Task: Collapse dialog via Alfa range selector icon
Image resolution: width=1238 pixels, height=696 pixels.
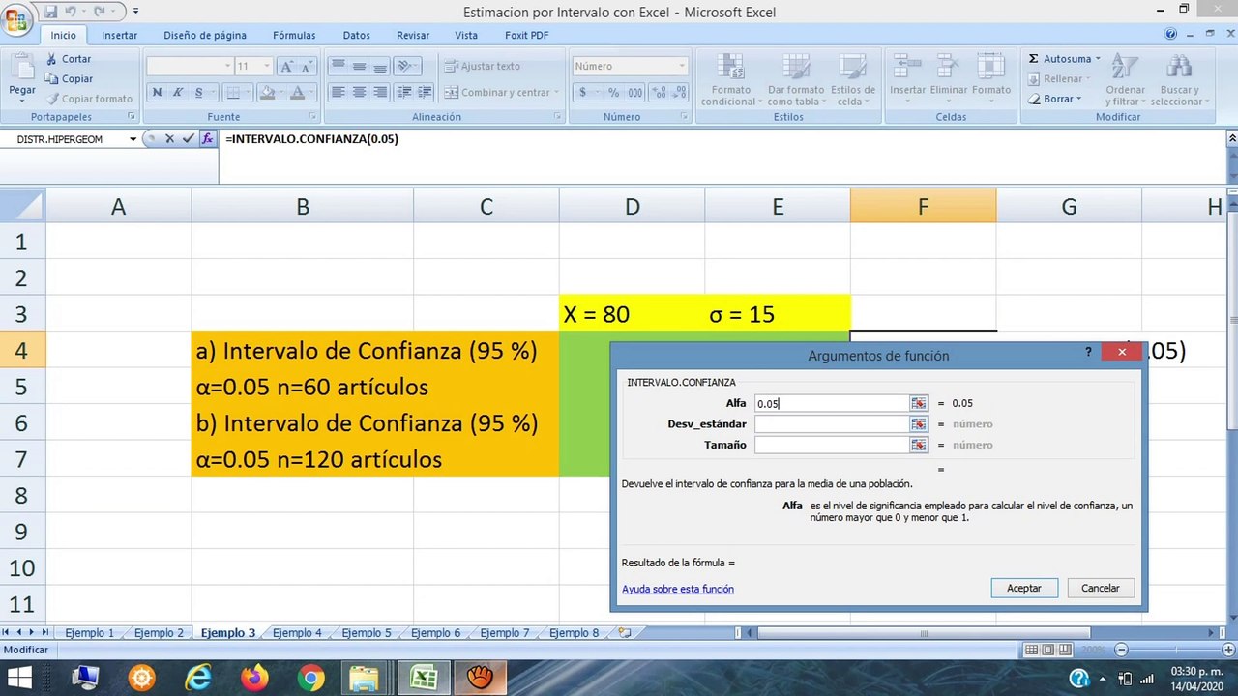Action: point(919,403)
